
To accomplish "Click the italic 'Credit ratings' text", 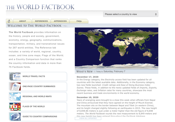I will pos(109,85).
